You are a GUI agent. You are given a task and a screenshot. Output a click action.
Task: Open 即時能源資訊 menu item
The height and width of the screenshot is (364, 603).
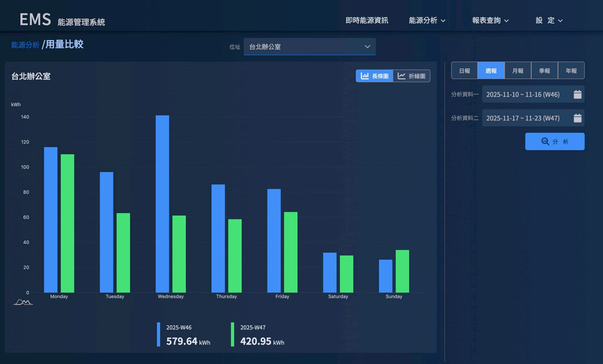click(x=367, y=20)
